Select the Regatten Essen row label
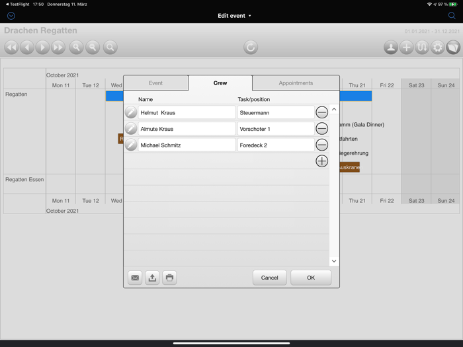463x347 pixels. (24, 179)
